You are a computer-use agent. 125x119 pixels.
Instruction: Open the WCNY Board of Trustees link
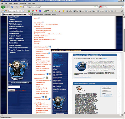pyautogui.click(x=41, y=36)
